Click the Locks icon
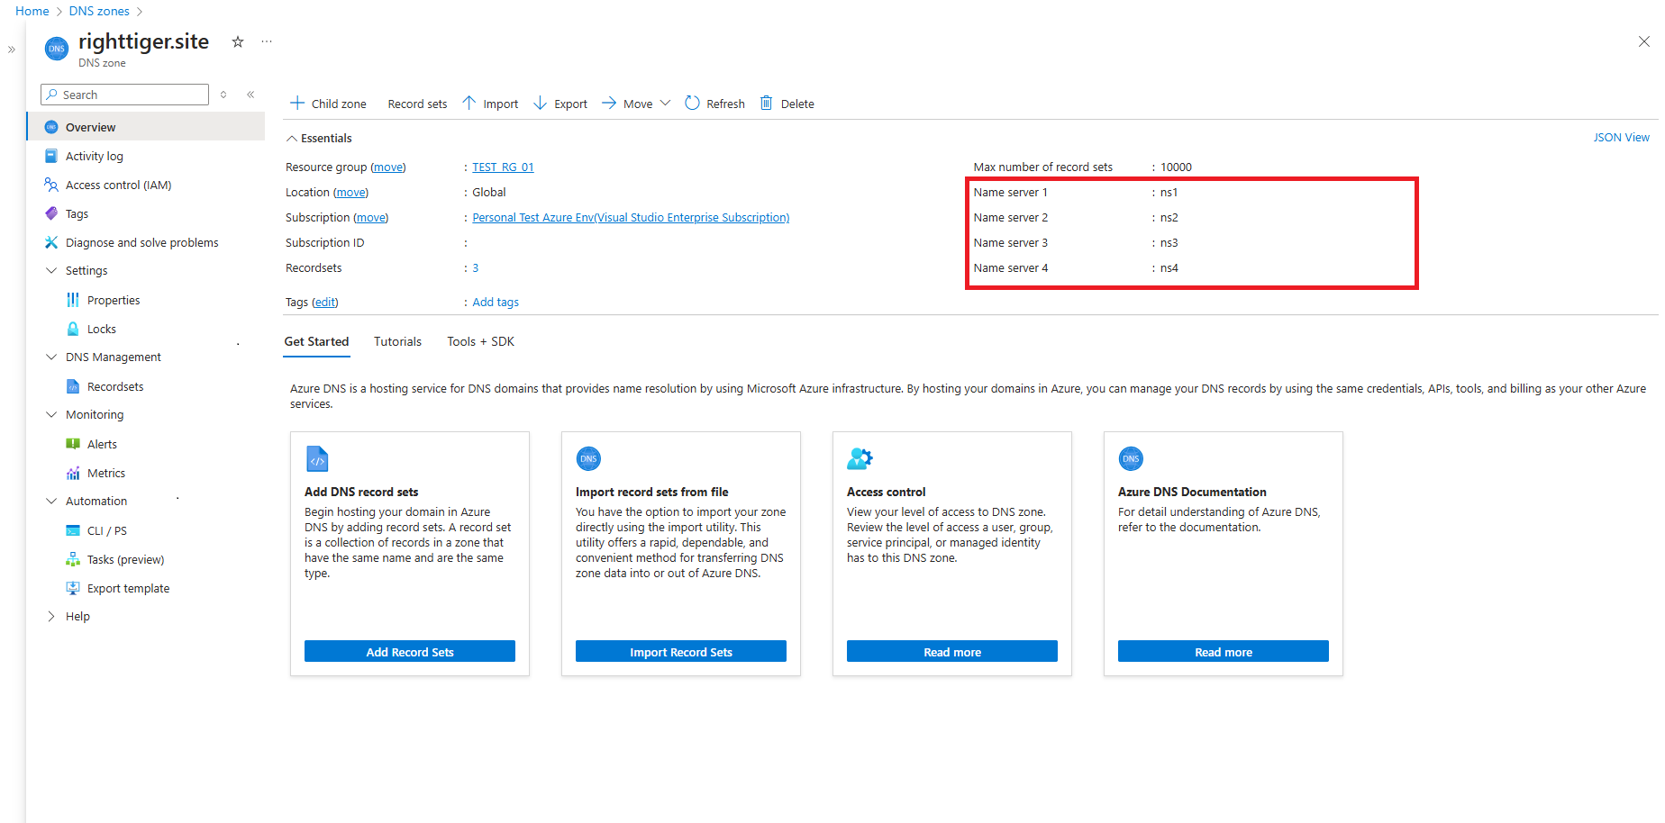This screenshot has width=1665, height=823. 73,329
